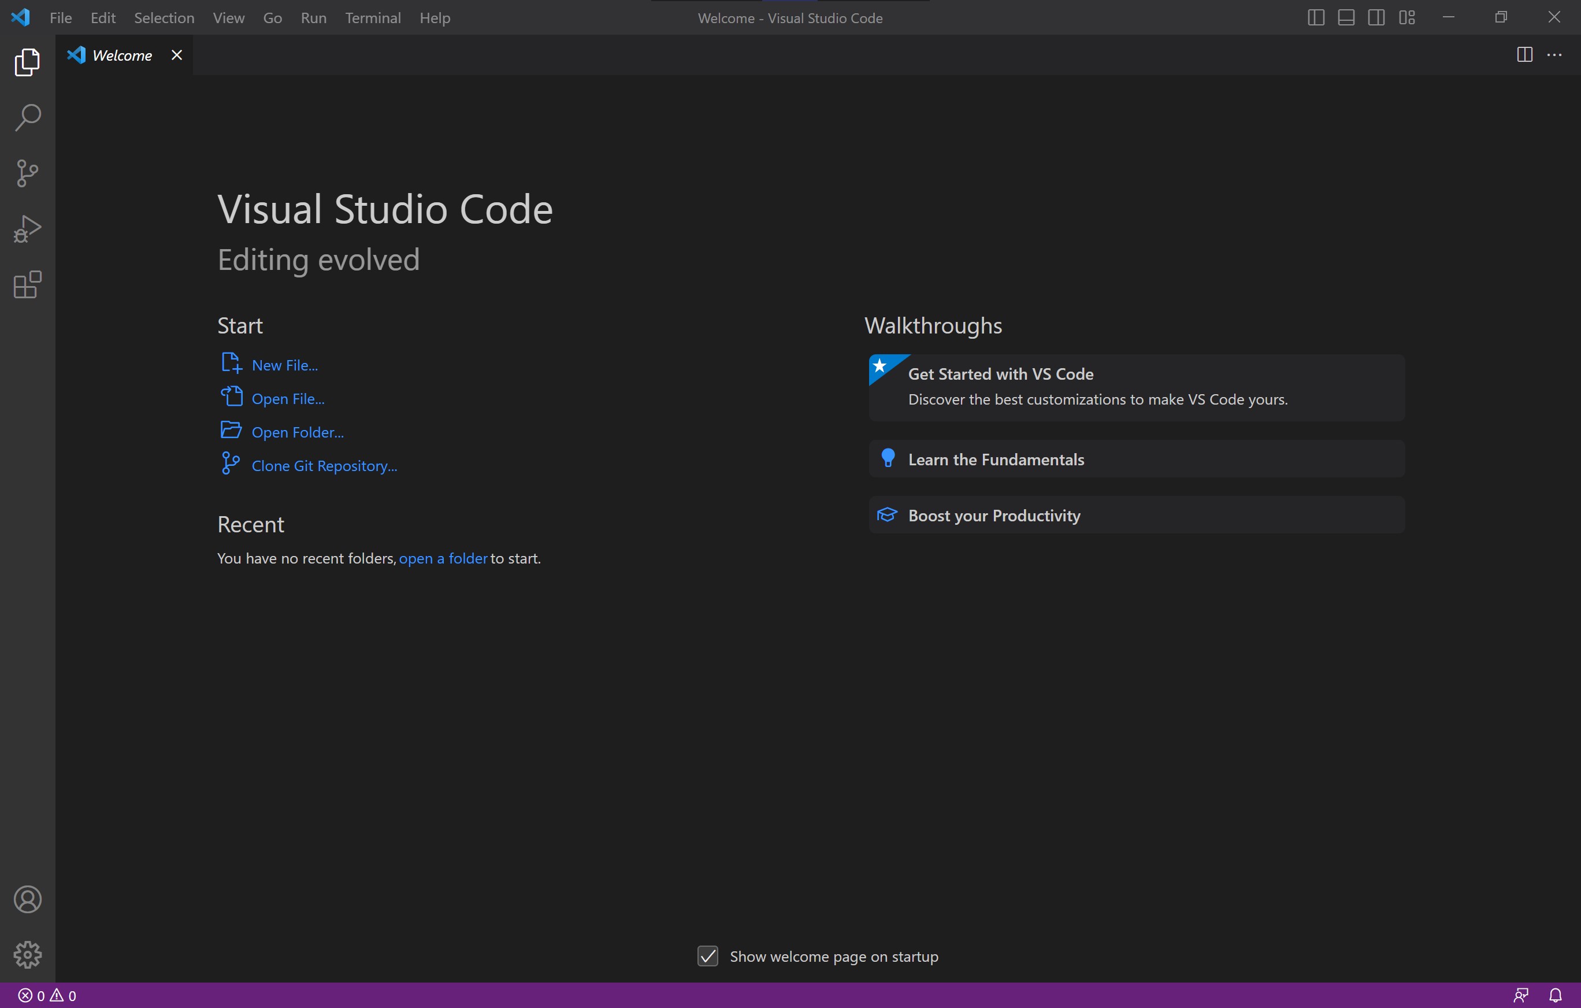Open the Selection menu
1581x1008 pixels.
(164, 18)
